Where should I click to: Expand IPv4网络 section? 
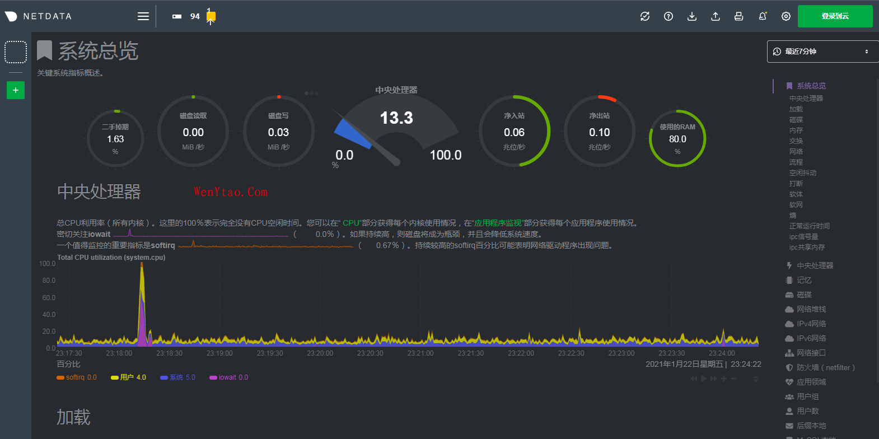pyautogui.click(x=806, y=324)
